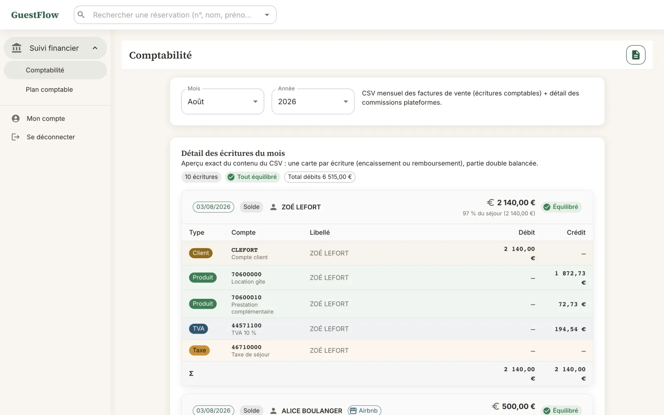Click the euro icon beside 2 140,00 €
The height and width of the screenshot is (415, 664).
(491, 203)
